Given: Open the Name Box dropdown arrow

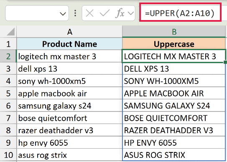Looking at the screenshot, I should point(63,14).
